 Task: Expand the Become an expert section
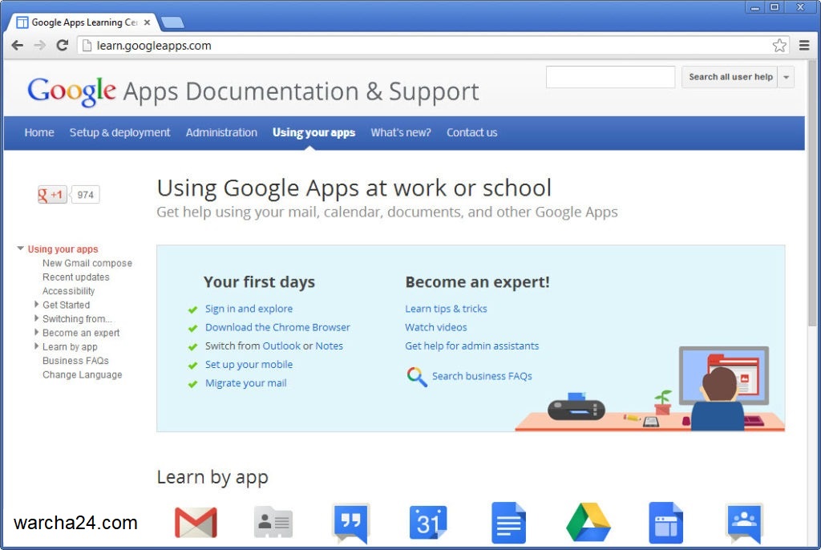36,332
